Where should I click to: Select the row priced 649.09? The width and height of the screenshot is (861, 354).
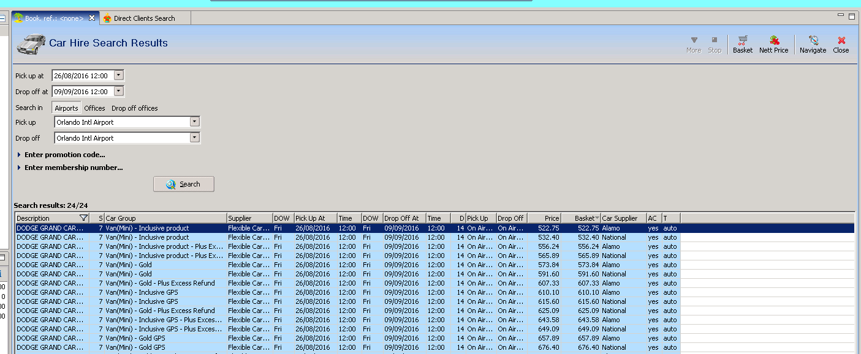coord(434,329)
